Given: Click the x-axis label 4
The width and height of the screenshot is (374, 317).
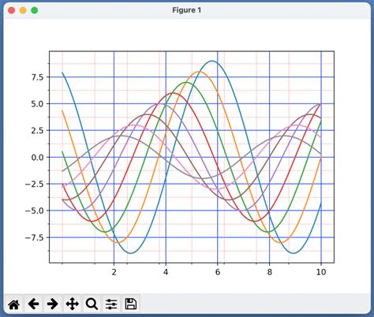Looking at the screenshot, I should pyautogui.click(x=166, y=272).
